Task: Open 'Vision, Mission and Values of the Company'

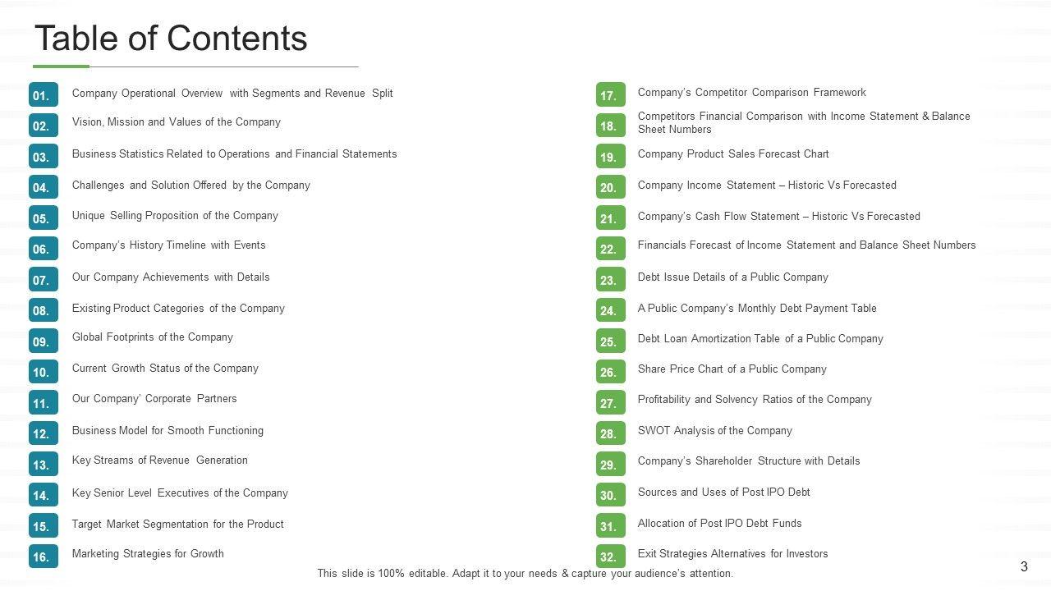Action: tap(177, 122)
